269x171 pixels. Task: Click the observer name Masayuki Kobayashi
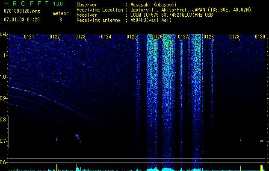[154, 5]
